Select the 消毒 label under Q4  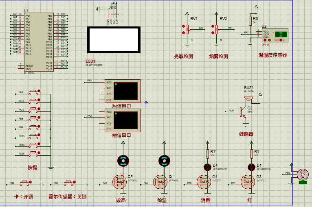tap(206, 200)
